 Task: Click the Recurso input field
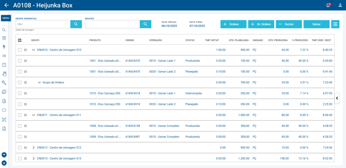112,24
